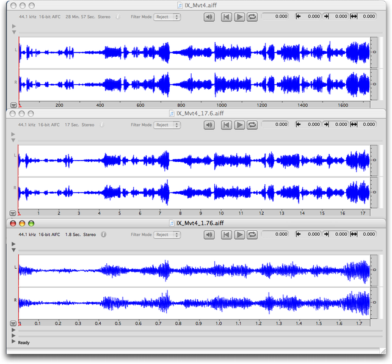392x364 pixels.
Task: Click the speaker volume icon in IX_Mvt4.aiff
Action: [209, 16]
